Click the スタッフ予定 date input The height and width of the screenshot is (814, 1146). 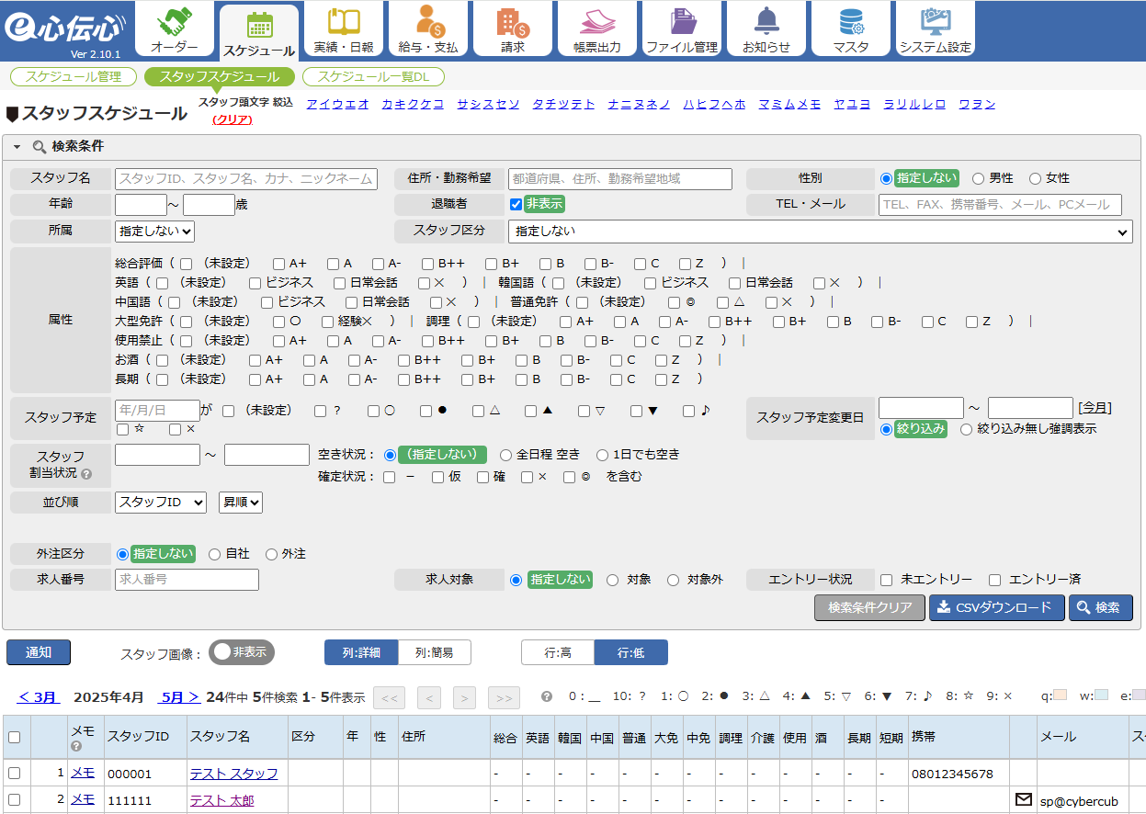click(x=157, y=411)
